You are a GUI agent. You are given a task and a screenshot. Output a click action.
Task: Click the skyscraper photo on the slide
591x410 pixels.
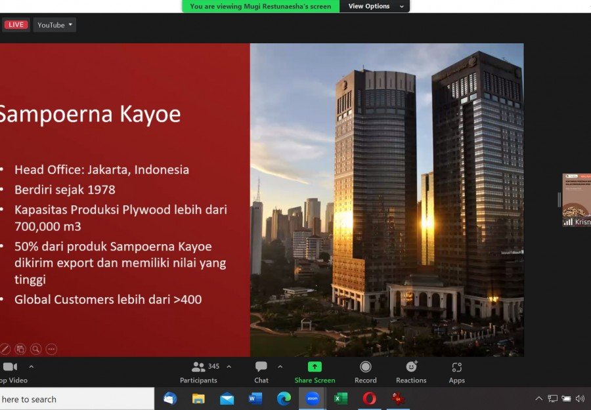pyautogui.click(x=387, y=200)
